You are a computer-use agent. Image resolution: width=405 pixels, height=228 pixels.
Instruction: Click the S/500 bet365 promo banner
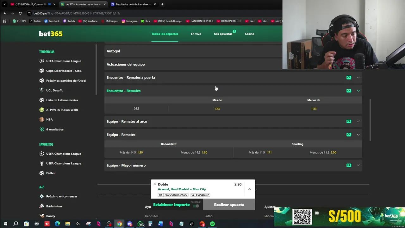point(339,216)
